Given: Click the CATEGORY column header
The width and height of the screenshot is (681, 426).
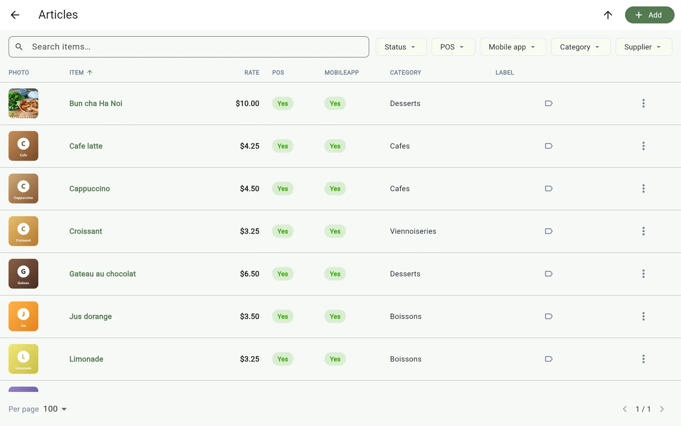Looking at the screenshot, I should click(x=405, y=72).
